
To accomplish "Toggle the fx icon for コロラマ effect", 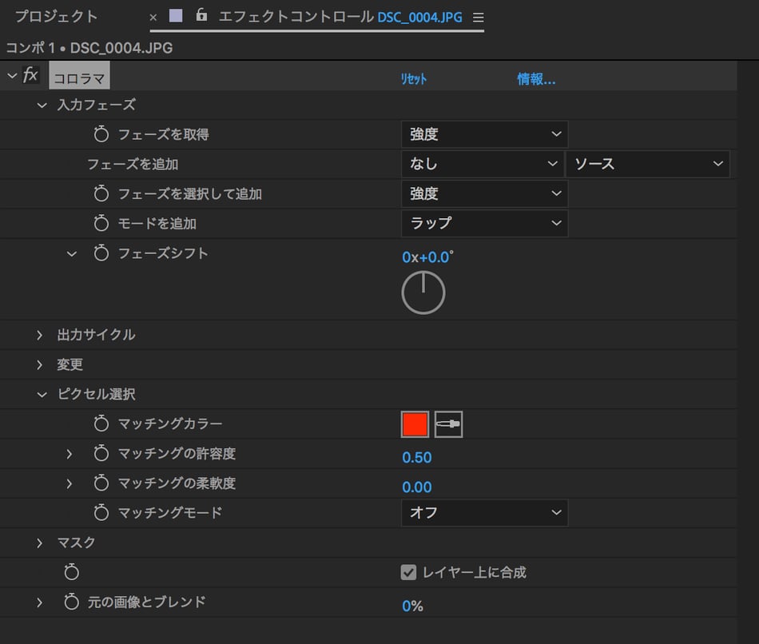I will tap(30, 76).
